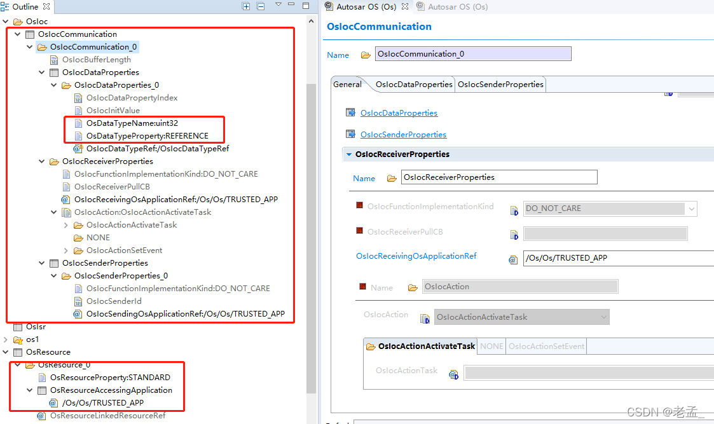Expand the OsIocActionSetEvent tree node
714x424 pixels.
(66, 250)
